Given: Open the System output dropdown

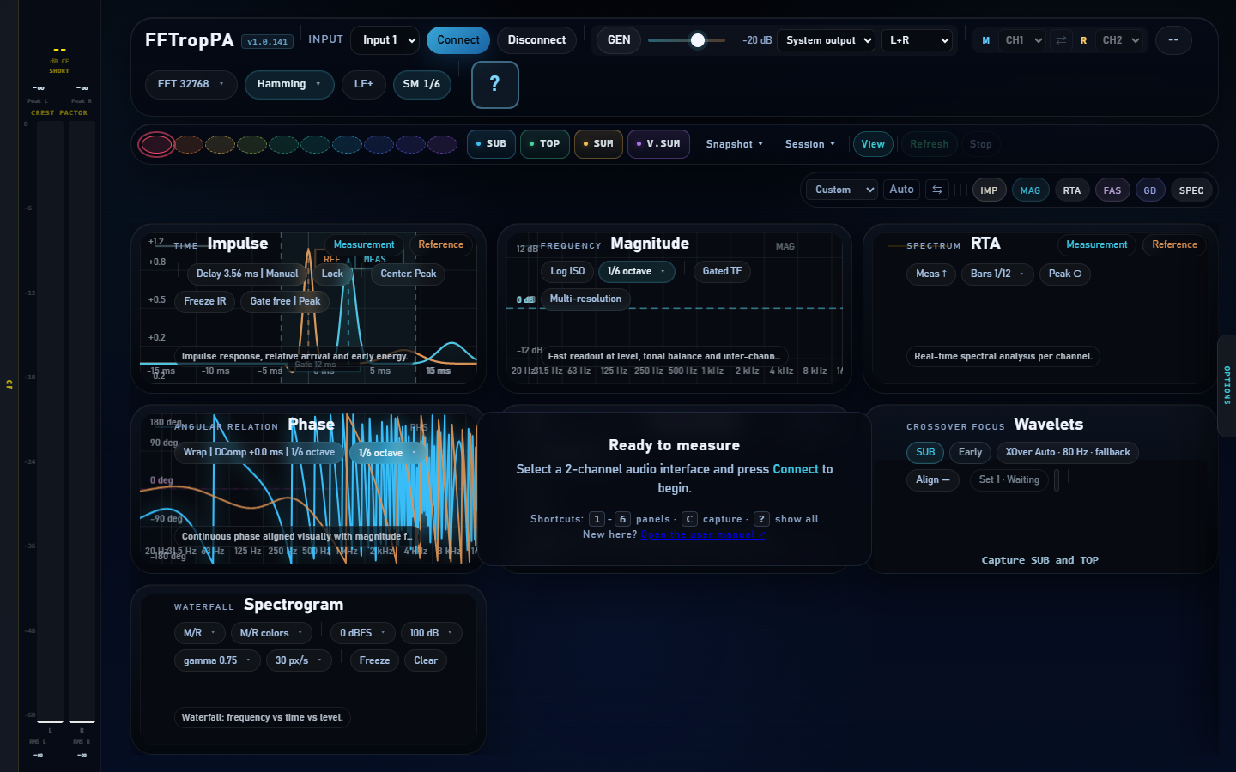Looking at the screenshot, I should pos(827,40).
